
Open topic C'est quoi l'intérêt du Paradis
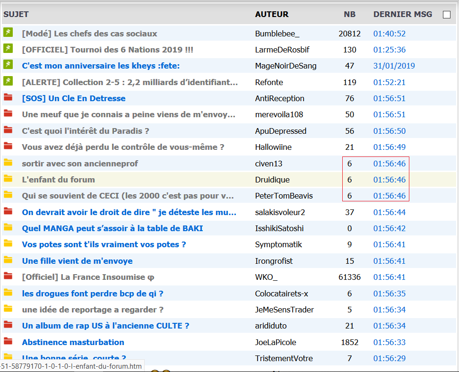86,131
